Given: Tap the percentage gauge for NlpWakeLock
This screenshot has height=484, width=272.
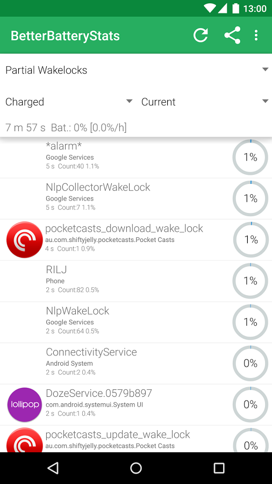Looking at the screenshot, I should 250,322.
